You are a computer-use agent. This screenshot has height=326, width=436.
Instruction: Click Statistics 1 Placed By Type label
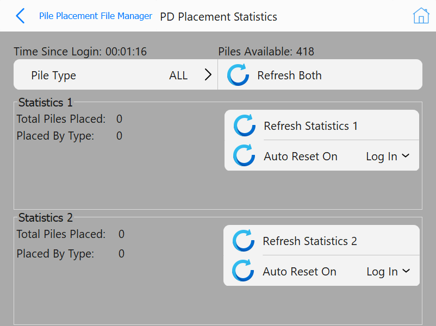tap(55, 136)
